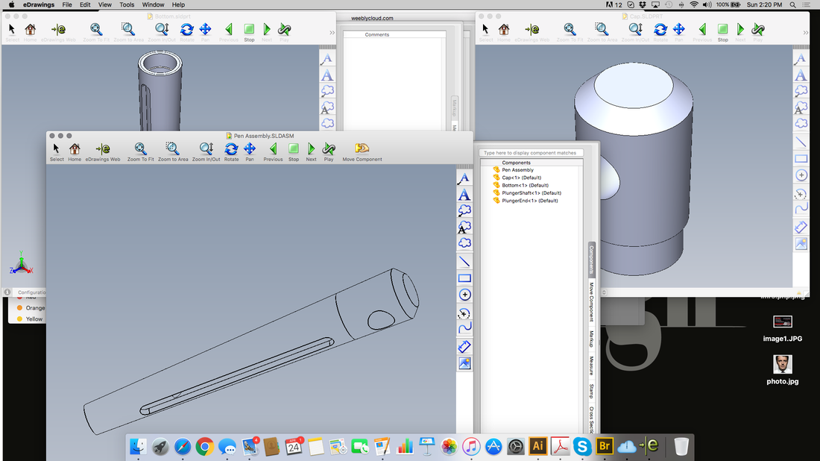Switch to the Stamp side tab
The height and width of the screenshot is (461, 820).
(591, 391)
